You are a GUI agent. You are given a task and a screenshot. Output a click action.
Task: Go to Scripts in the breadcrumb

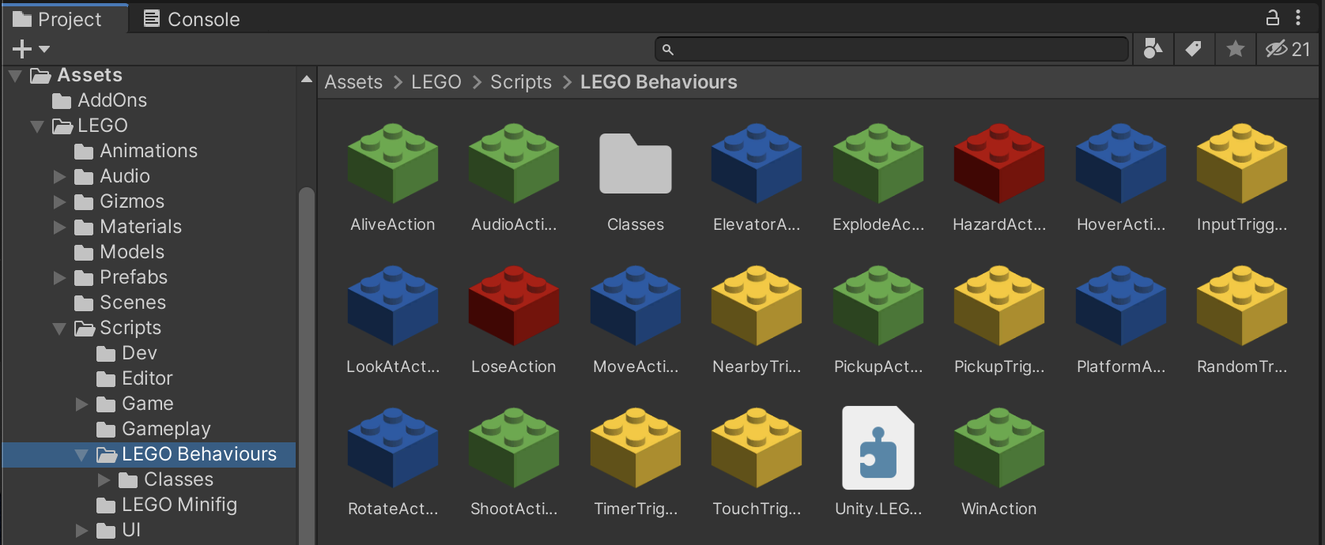(x=521, y=82)
